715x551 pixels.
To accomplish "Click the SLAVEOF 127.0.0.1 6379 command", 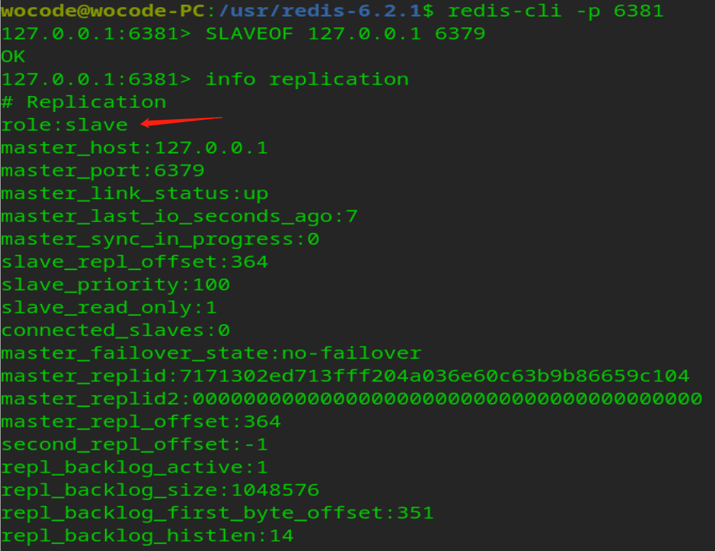I will click(x=345, y=34).
